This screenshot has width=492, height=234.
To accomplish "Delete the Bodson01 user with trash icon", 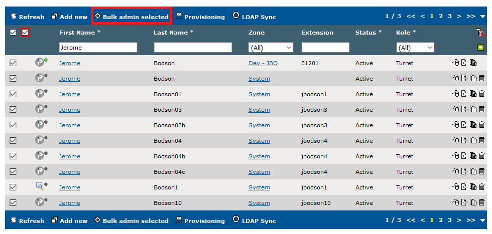I will (481, 94).
